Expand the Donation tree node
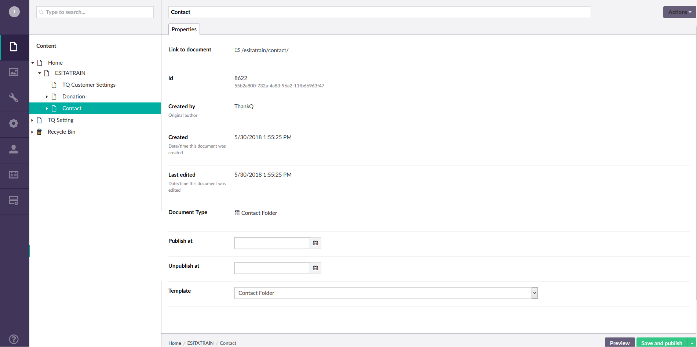The height and width of the screenshot is (347, 697). [47, 97]
